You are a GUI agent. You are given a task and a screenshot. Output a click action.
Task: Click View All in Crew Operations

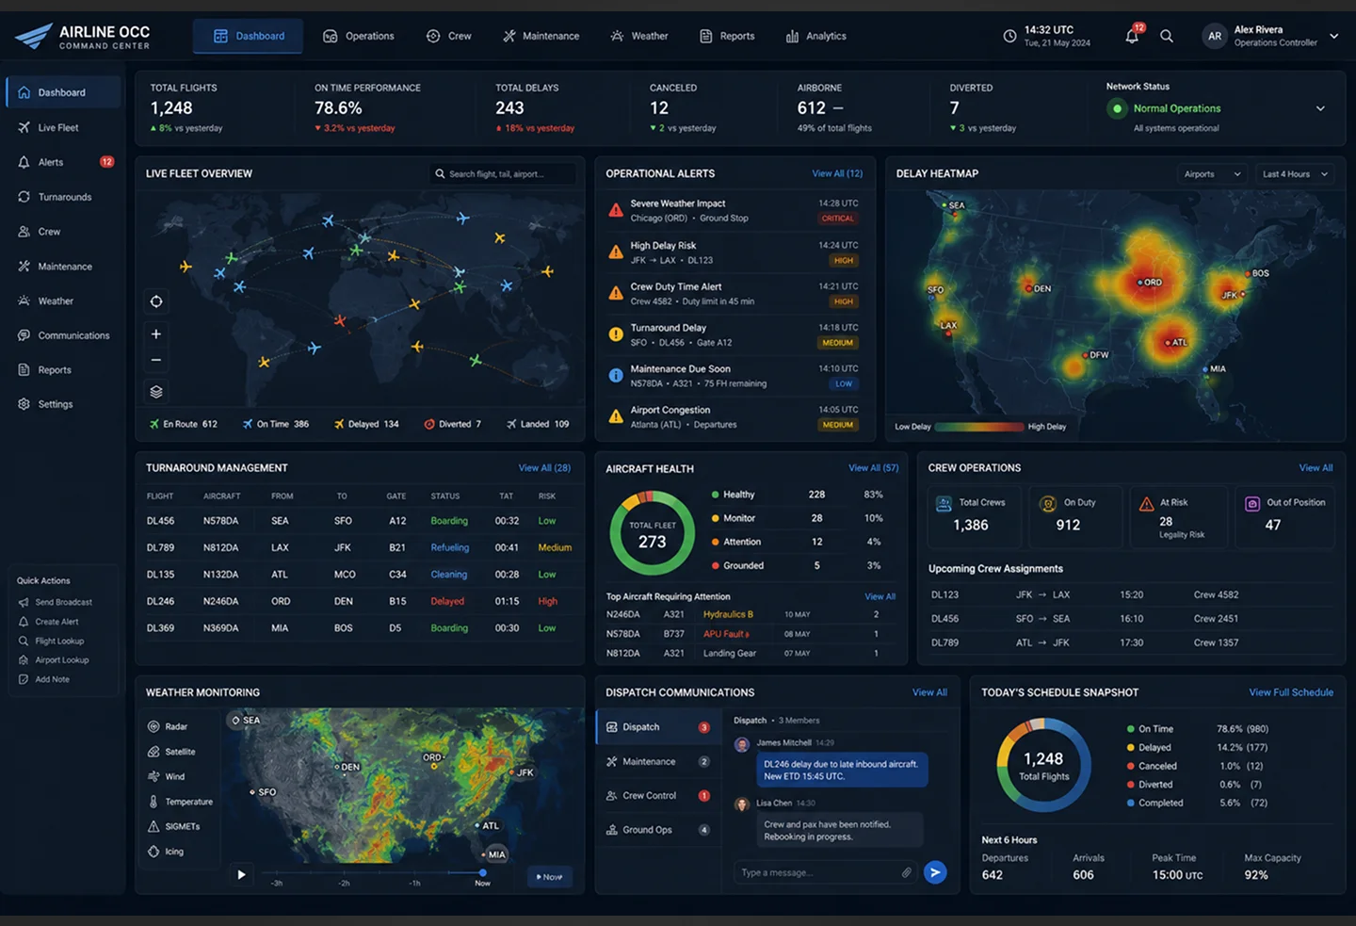[1316, 468]
